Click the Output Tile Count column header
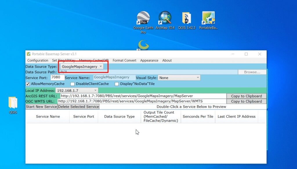Image resolution: width=297 pixels, height=169 pixels. 161,116
